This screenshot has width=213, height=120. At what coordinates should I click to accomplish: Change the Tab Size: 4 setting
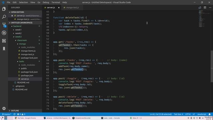[178, 114]
